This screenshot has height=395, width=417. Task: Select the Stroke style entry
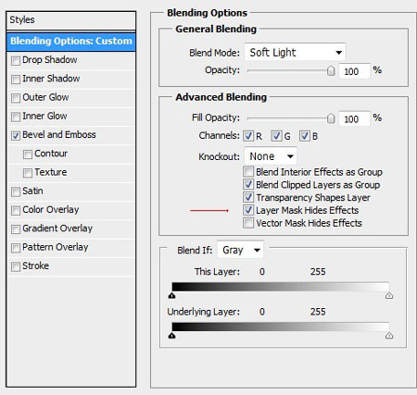click(35, 265)
